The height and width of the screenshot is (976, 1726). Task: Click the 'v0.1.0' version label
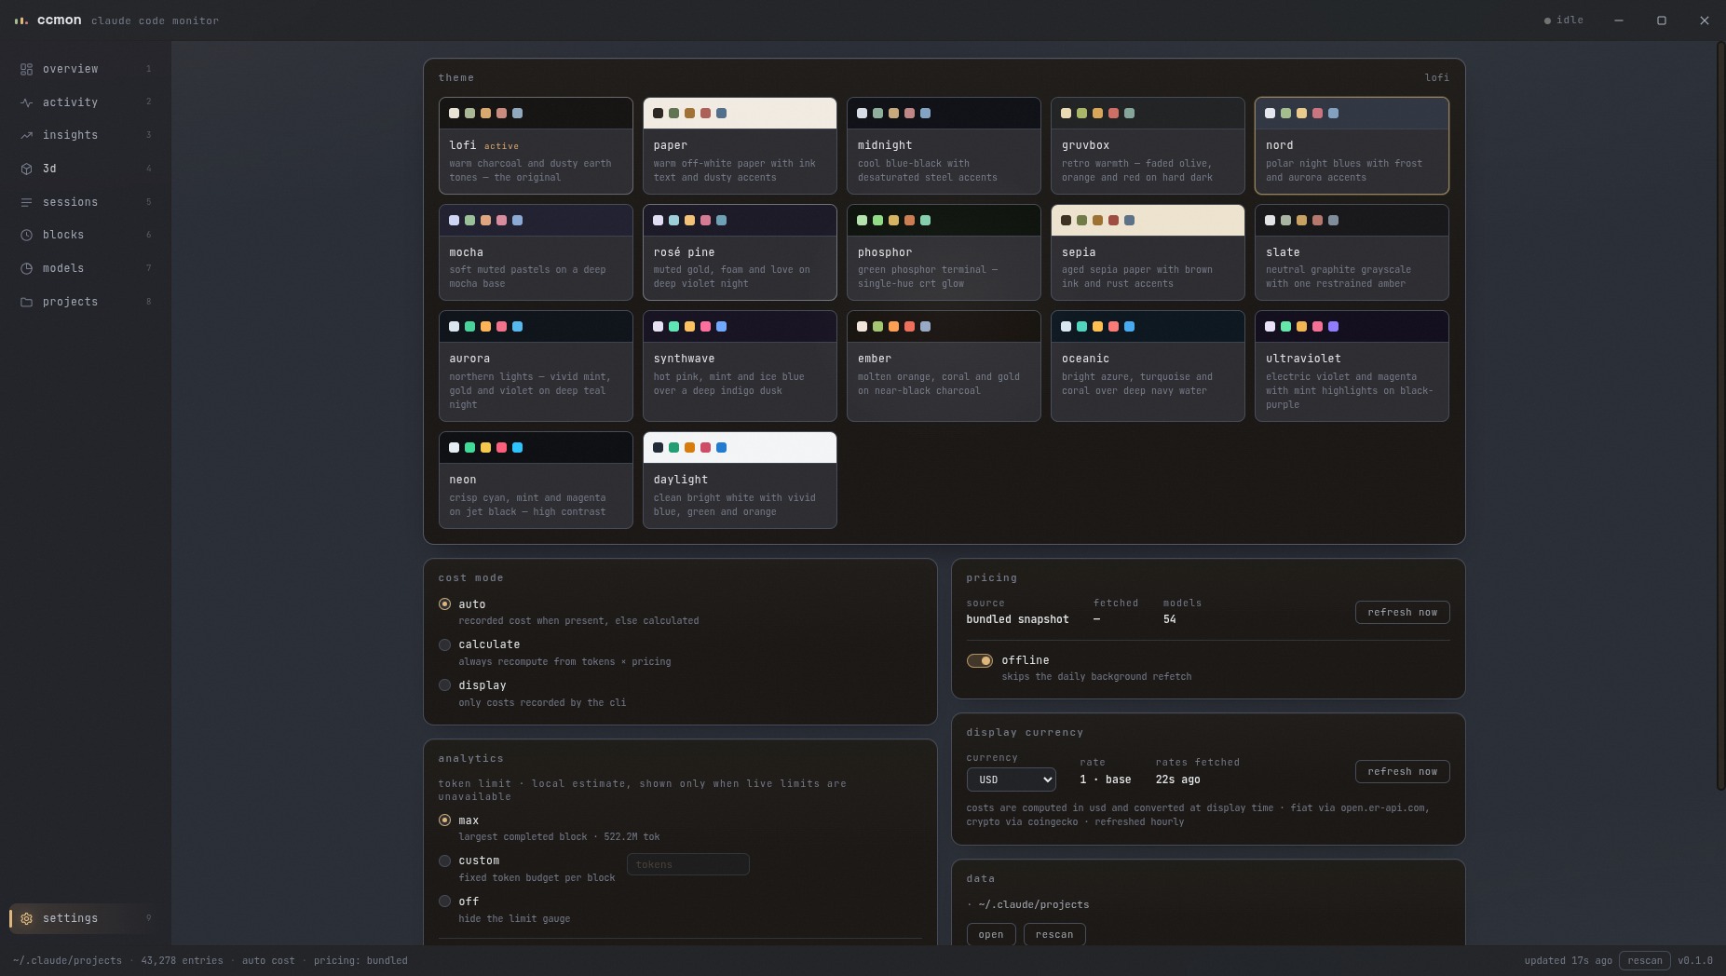1695,960
